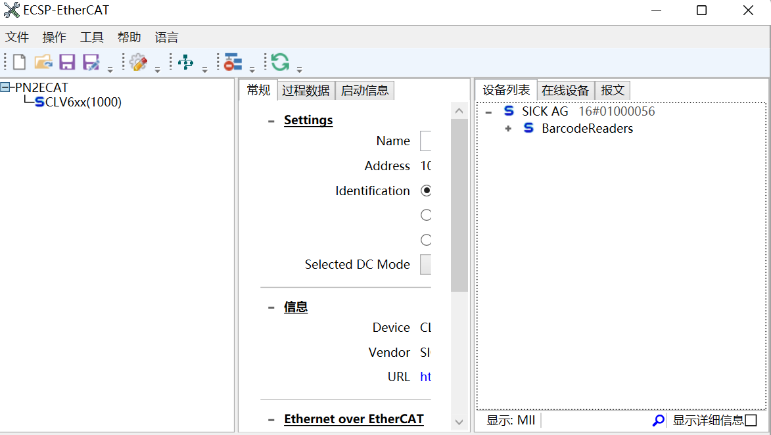771x435 pixels.
Task: Click the vertical scrollbar thumb
Action: point(459,206)
